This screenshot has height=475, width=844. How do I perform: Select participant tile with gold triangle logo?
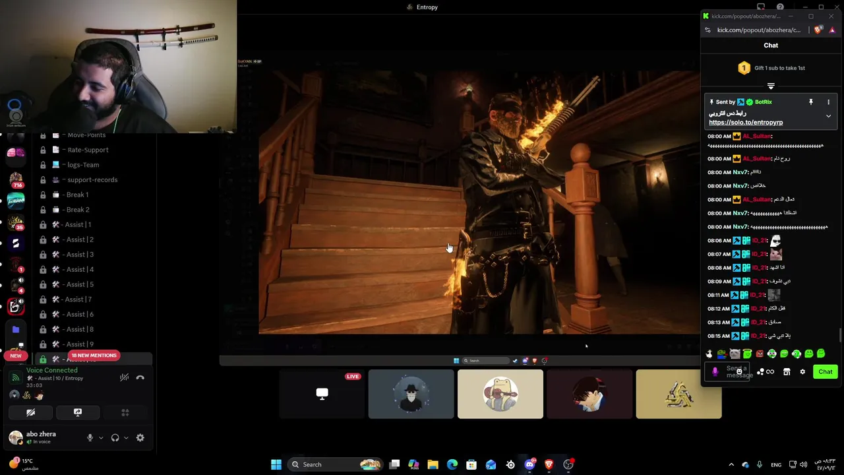678,394
